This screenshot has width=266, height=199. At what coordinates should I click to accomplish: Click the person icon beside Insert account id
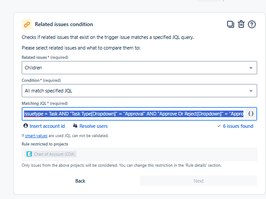pyautogui.click(x=26, y=126)
